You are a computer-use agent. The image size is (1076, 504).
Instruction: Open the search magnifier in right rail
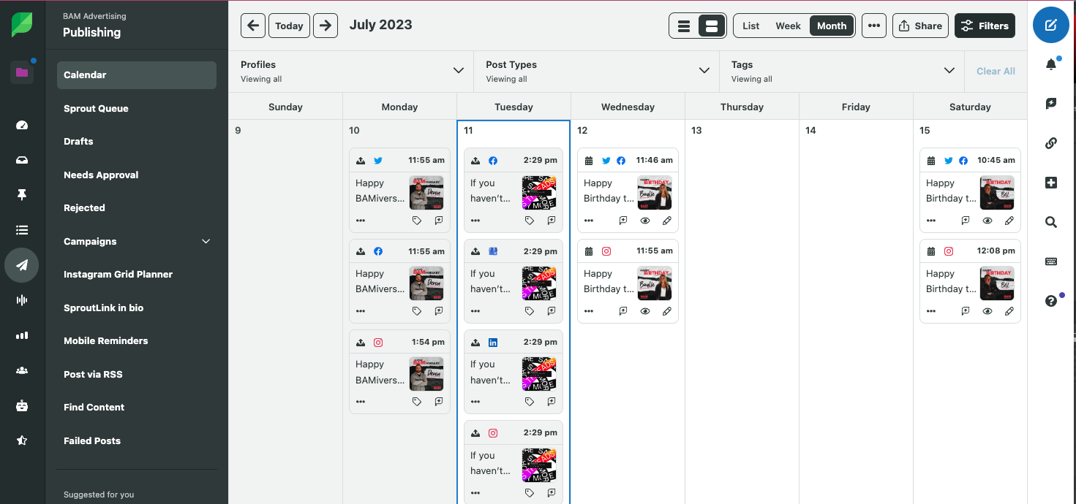tap(1051, 222)
